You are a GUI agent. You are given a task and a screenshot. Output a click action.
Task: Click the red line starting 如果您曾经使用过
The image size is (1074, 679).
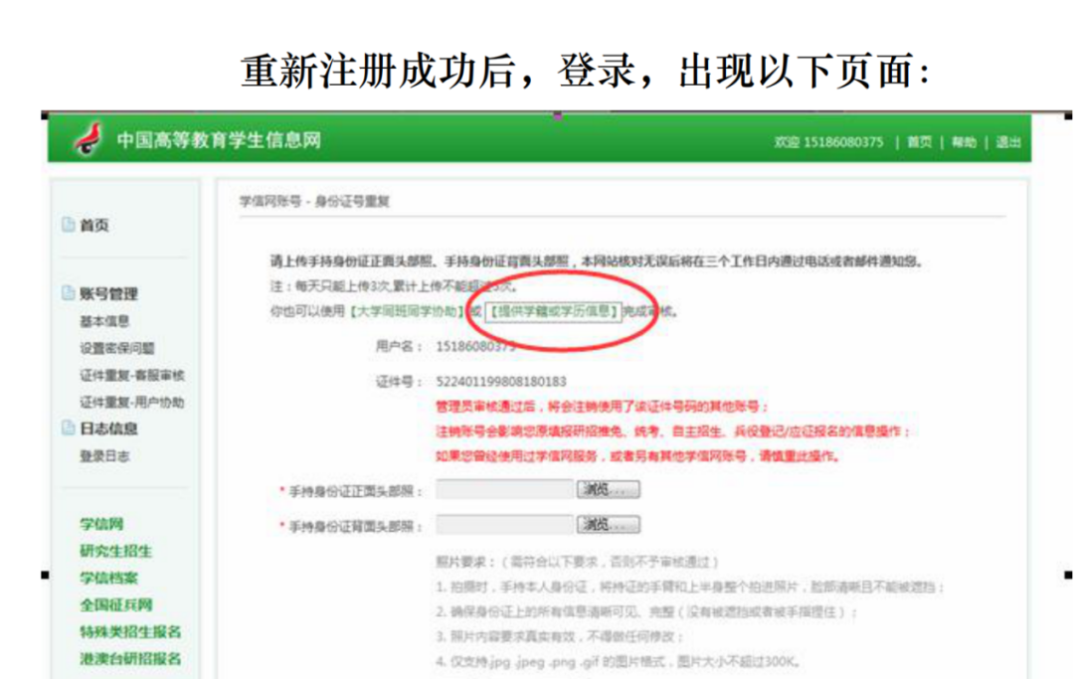pyautogui.click(x=637, y=456)
